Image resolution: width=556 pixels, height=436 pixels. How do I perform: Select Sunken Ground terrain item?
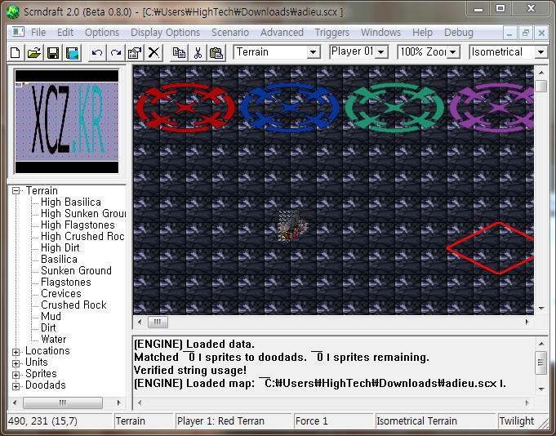click(76, 270)
